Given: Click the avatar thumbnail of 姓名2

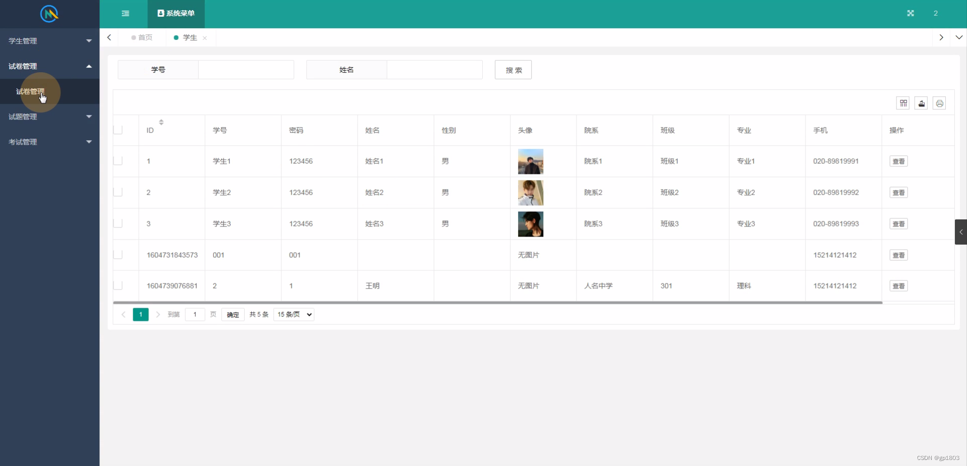Looking at the screenshot, I should [x=530, y=192].
